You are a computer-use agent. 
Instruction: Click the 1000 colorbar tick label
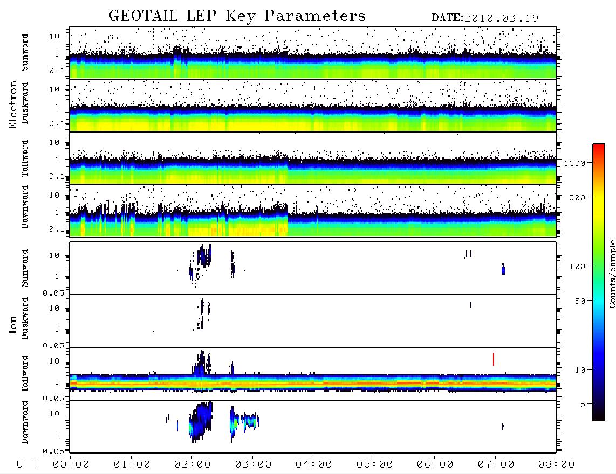575,163
